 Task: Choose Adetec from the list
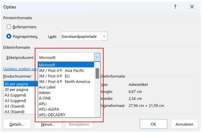(66, 93)
